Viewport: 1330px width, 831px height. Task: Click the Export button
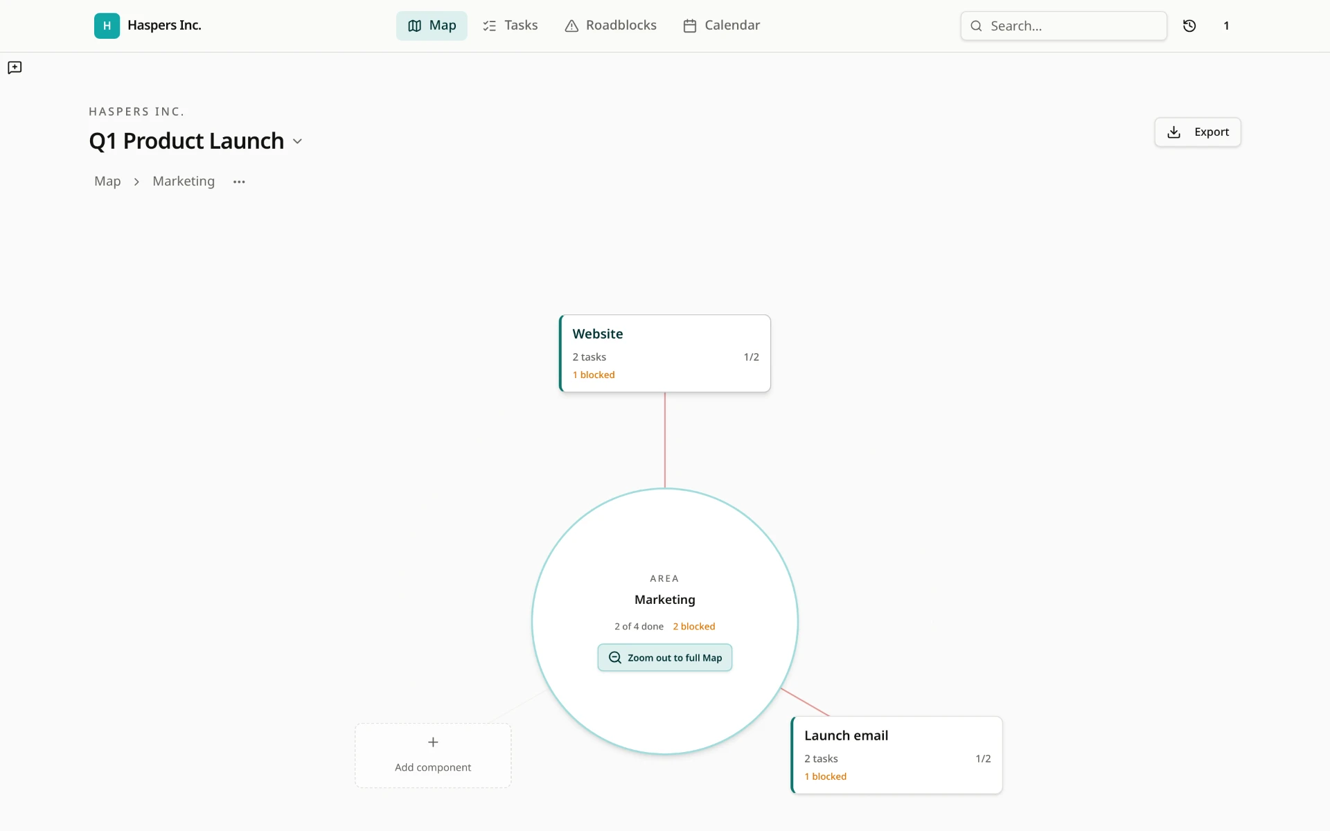pyautogui.click(x=1198, y=132)
